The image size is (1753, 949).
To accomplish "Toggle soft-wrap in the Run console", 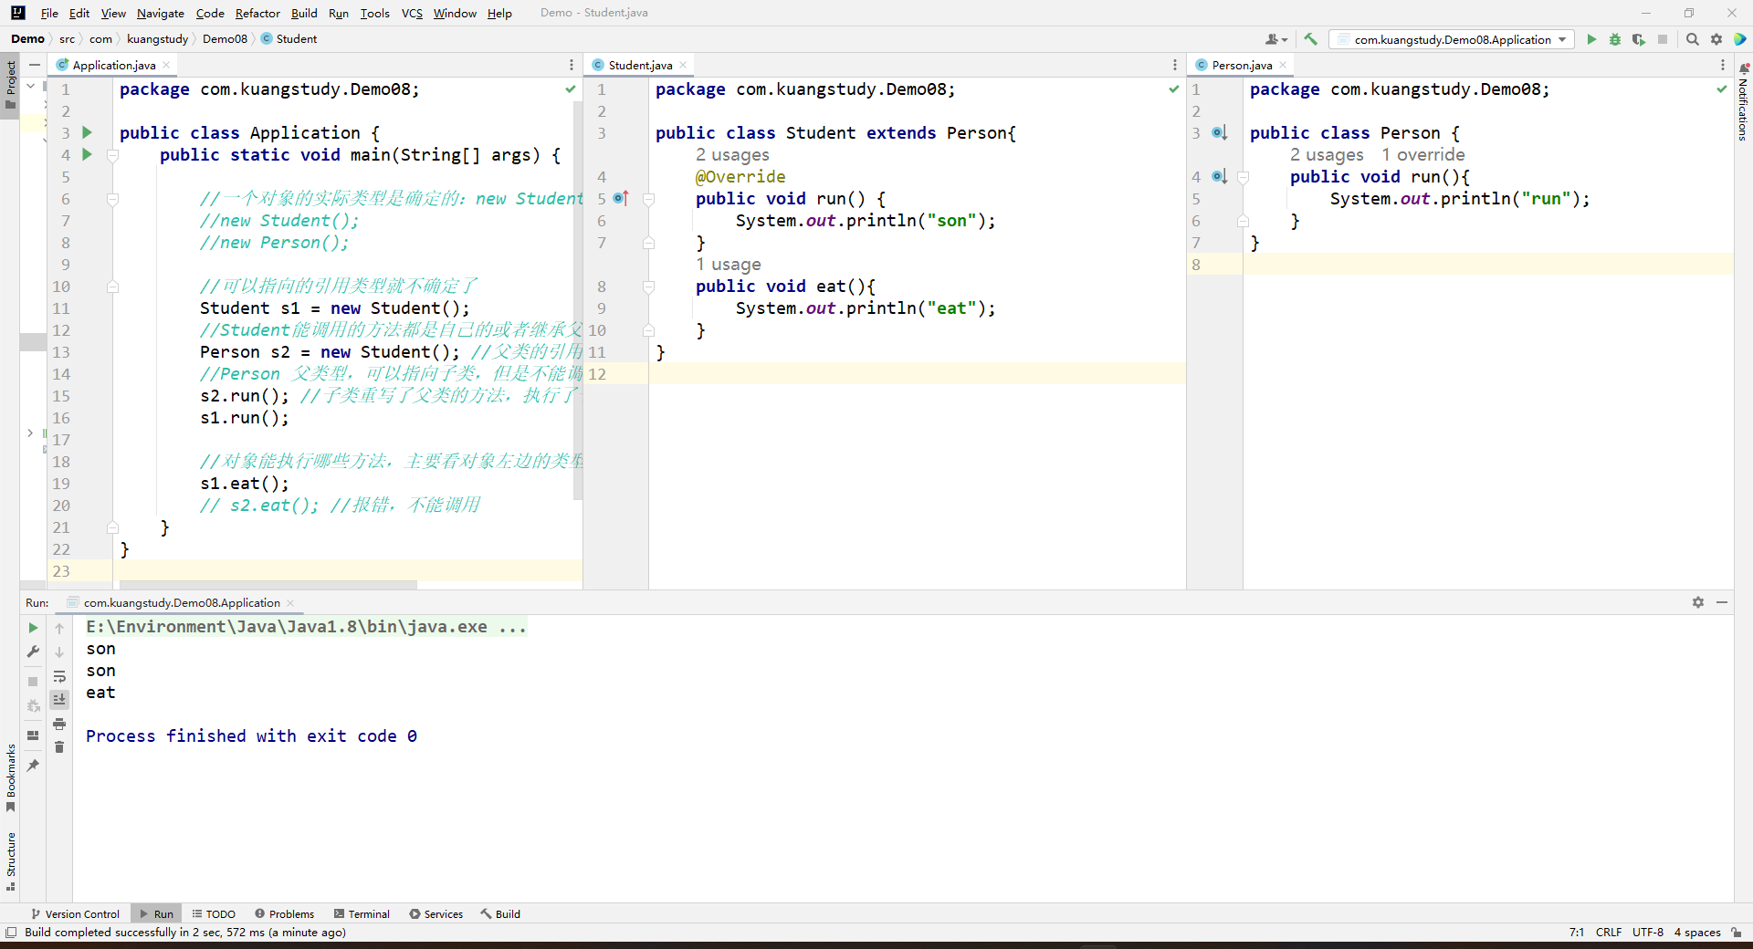I will click(x=59, y=676).
